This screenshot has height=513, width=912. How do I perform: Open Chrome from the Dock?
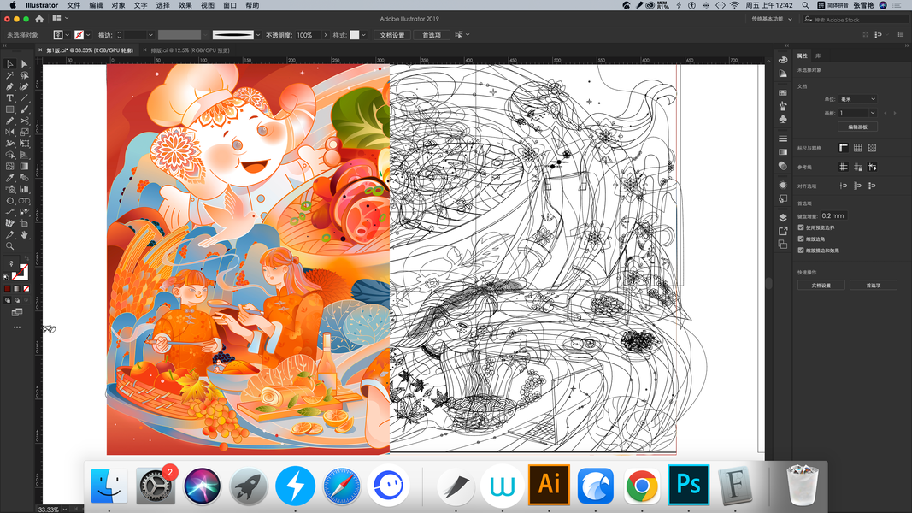642,485
